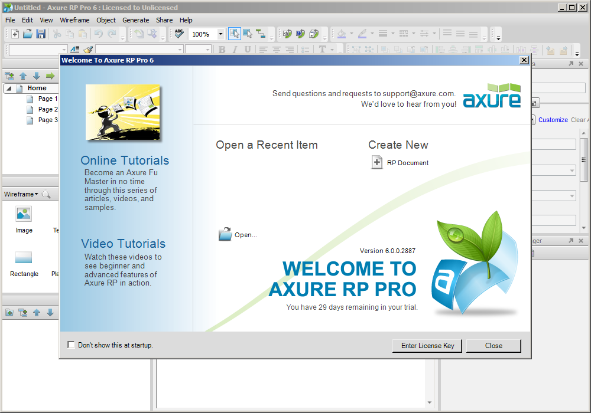Open the line width dropdown arrow
Viewport: 591px width, 413px height.
point(393,34)
